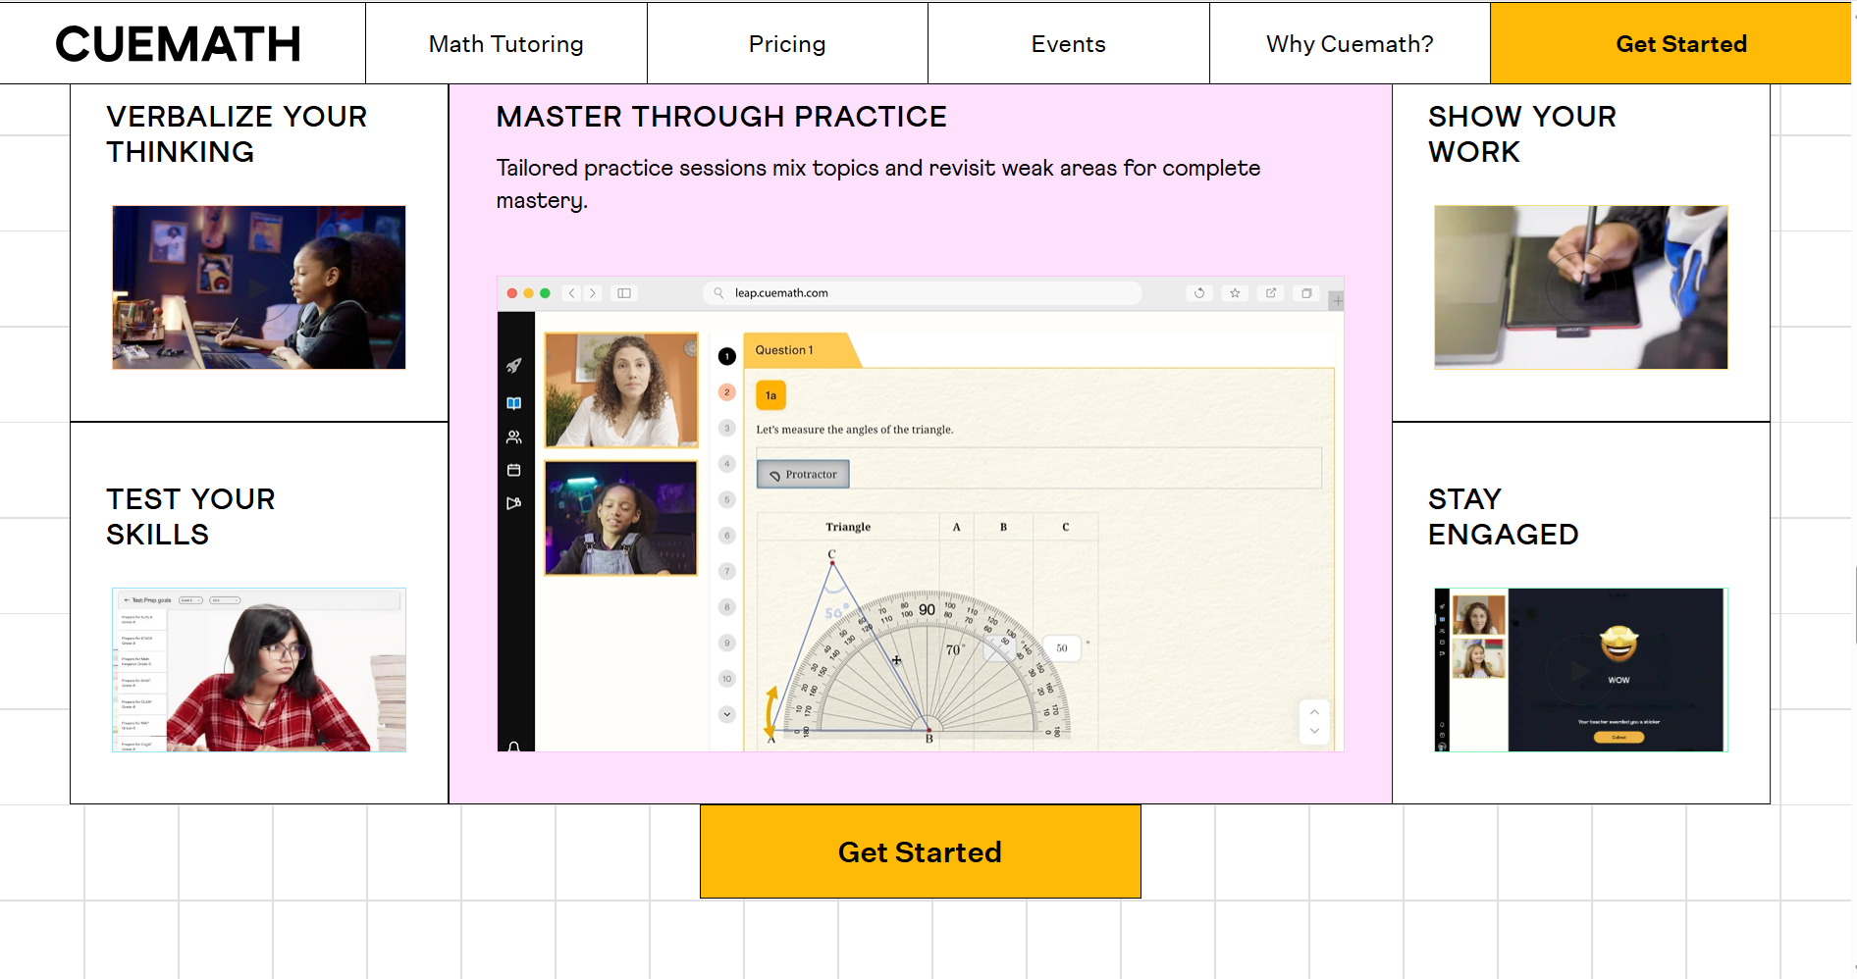
Task: Click the share icon beside the star
Action: [1271, 293]
